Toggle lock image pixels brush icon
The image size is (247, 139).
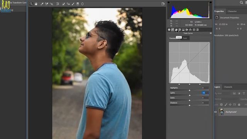coord(226,105)
